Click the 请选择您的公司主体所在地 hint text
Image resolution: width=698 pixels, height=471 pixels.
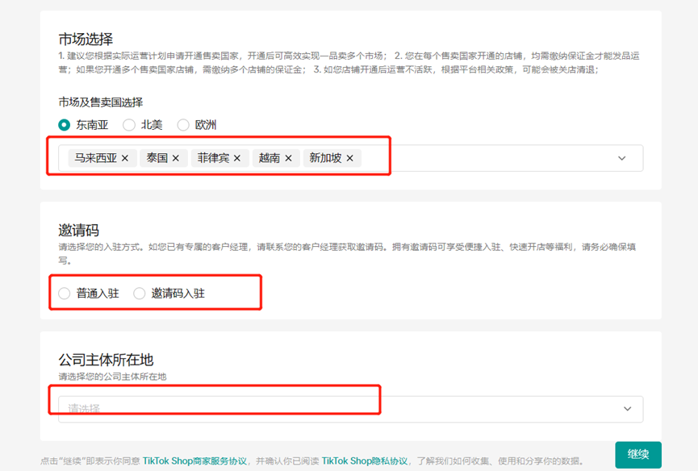pos(112,377)
